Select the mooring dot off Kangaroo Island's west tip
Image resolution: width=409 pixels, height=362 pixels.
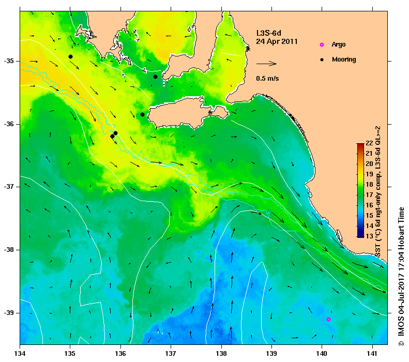(142, 114)
